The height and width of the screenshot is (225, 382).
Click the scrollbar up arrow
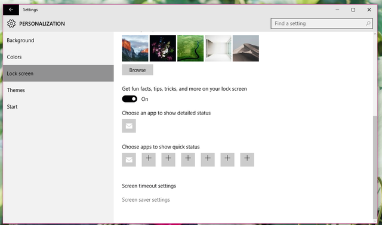point(375,35)
